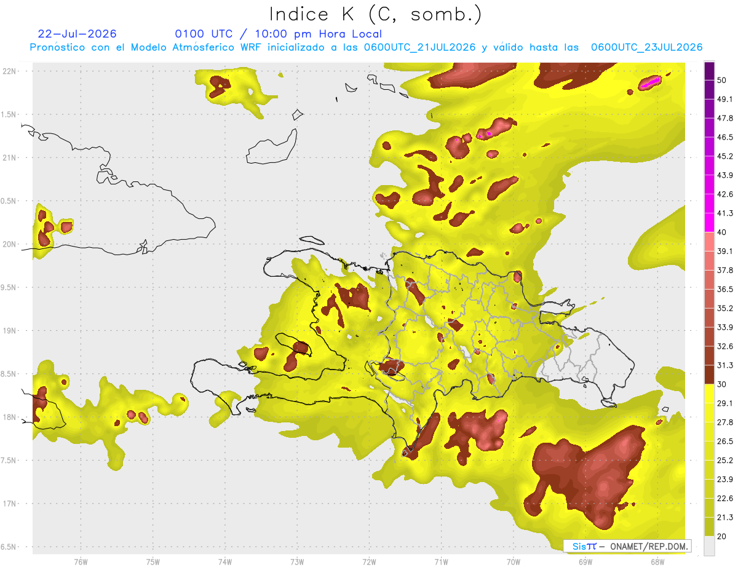
Task: Click the '68W' longitude axis label
Action: coord(657,562)
